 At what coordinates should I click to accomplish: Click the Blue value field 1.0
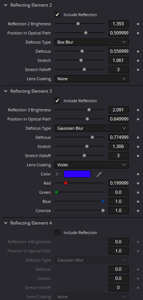point(118,202)
